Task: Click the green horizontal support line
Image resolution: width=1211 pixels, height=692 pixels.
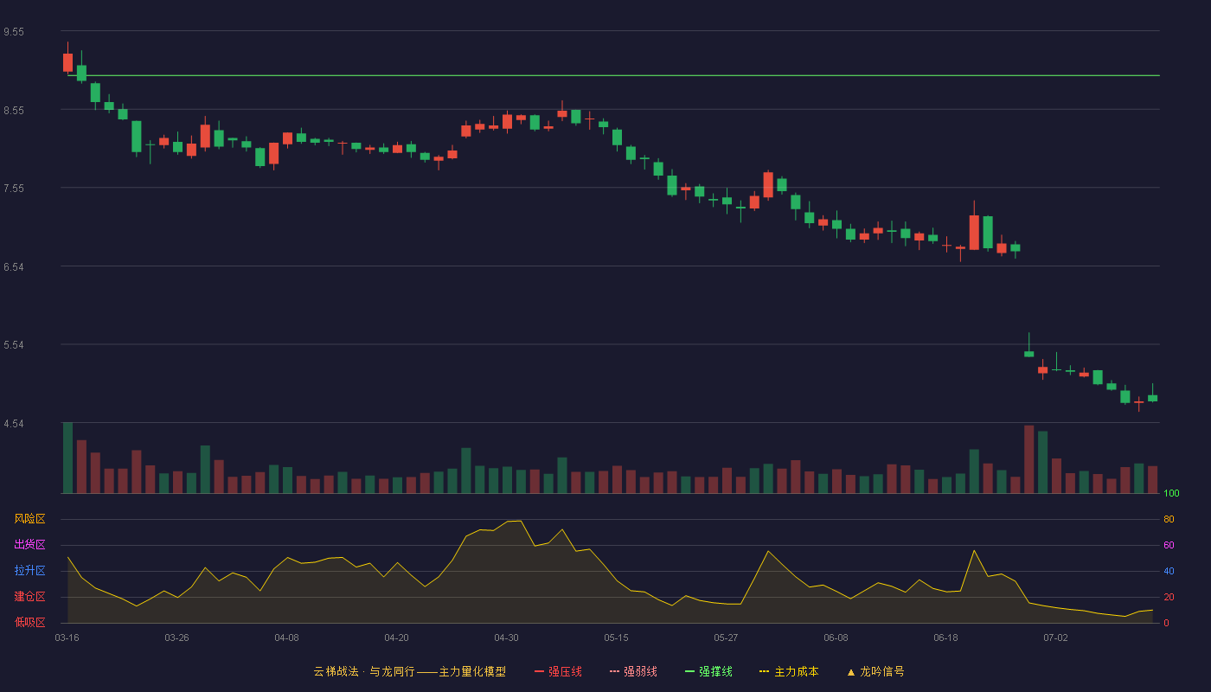Action: pos(613,75)
